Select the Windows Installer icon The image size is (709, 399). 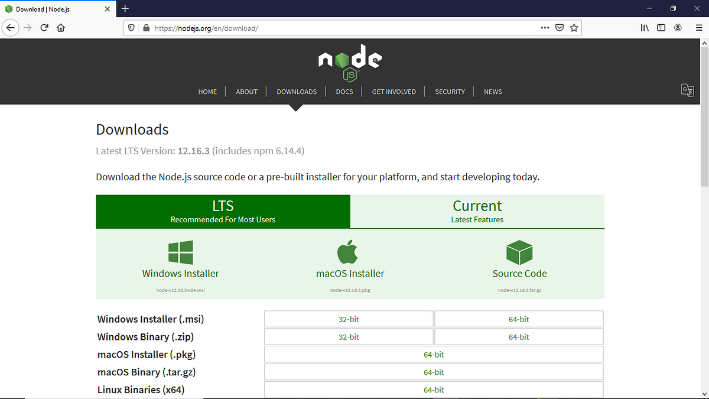[180, 251]
